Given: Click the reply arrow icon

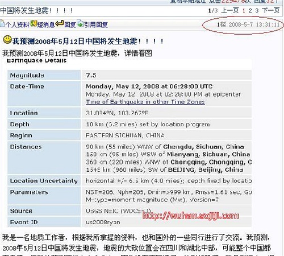Looking at the screenshot, I should (x=60, y=23).
